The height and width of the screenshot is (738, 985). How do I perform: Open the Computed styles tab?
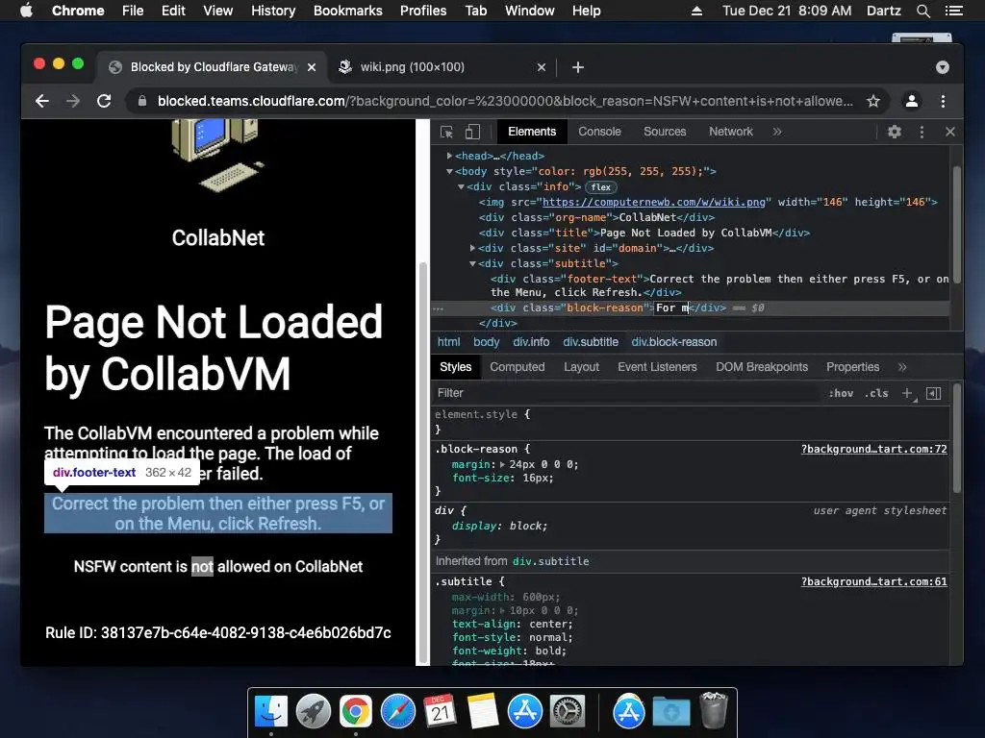click(x=517, y=367)
